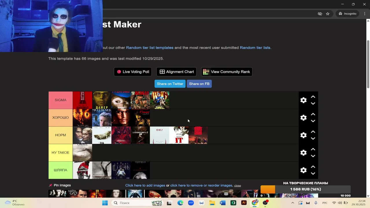Select the МОТЫЛЕК poster in ХОРОШО tier
The width and height of the screenshot is (370, 208).
click(x=102, y=118)
